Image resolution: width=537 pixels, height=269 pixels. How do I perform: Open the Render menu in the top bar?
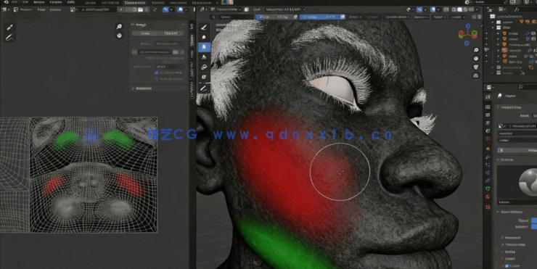[38, 2]
